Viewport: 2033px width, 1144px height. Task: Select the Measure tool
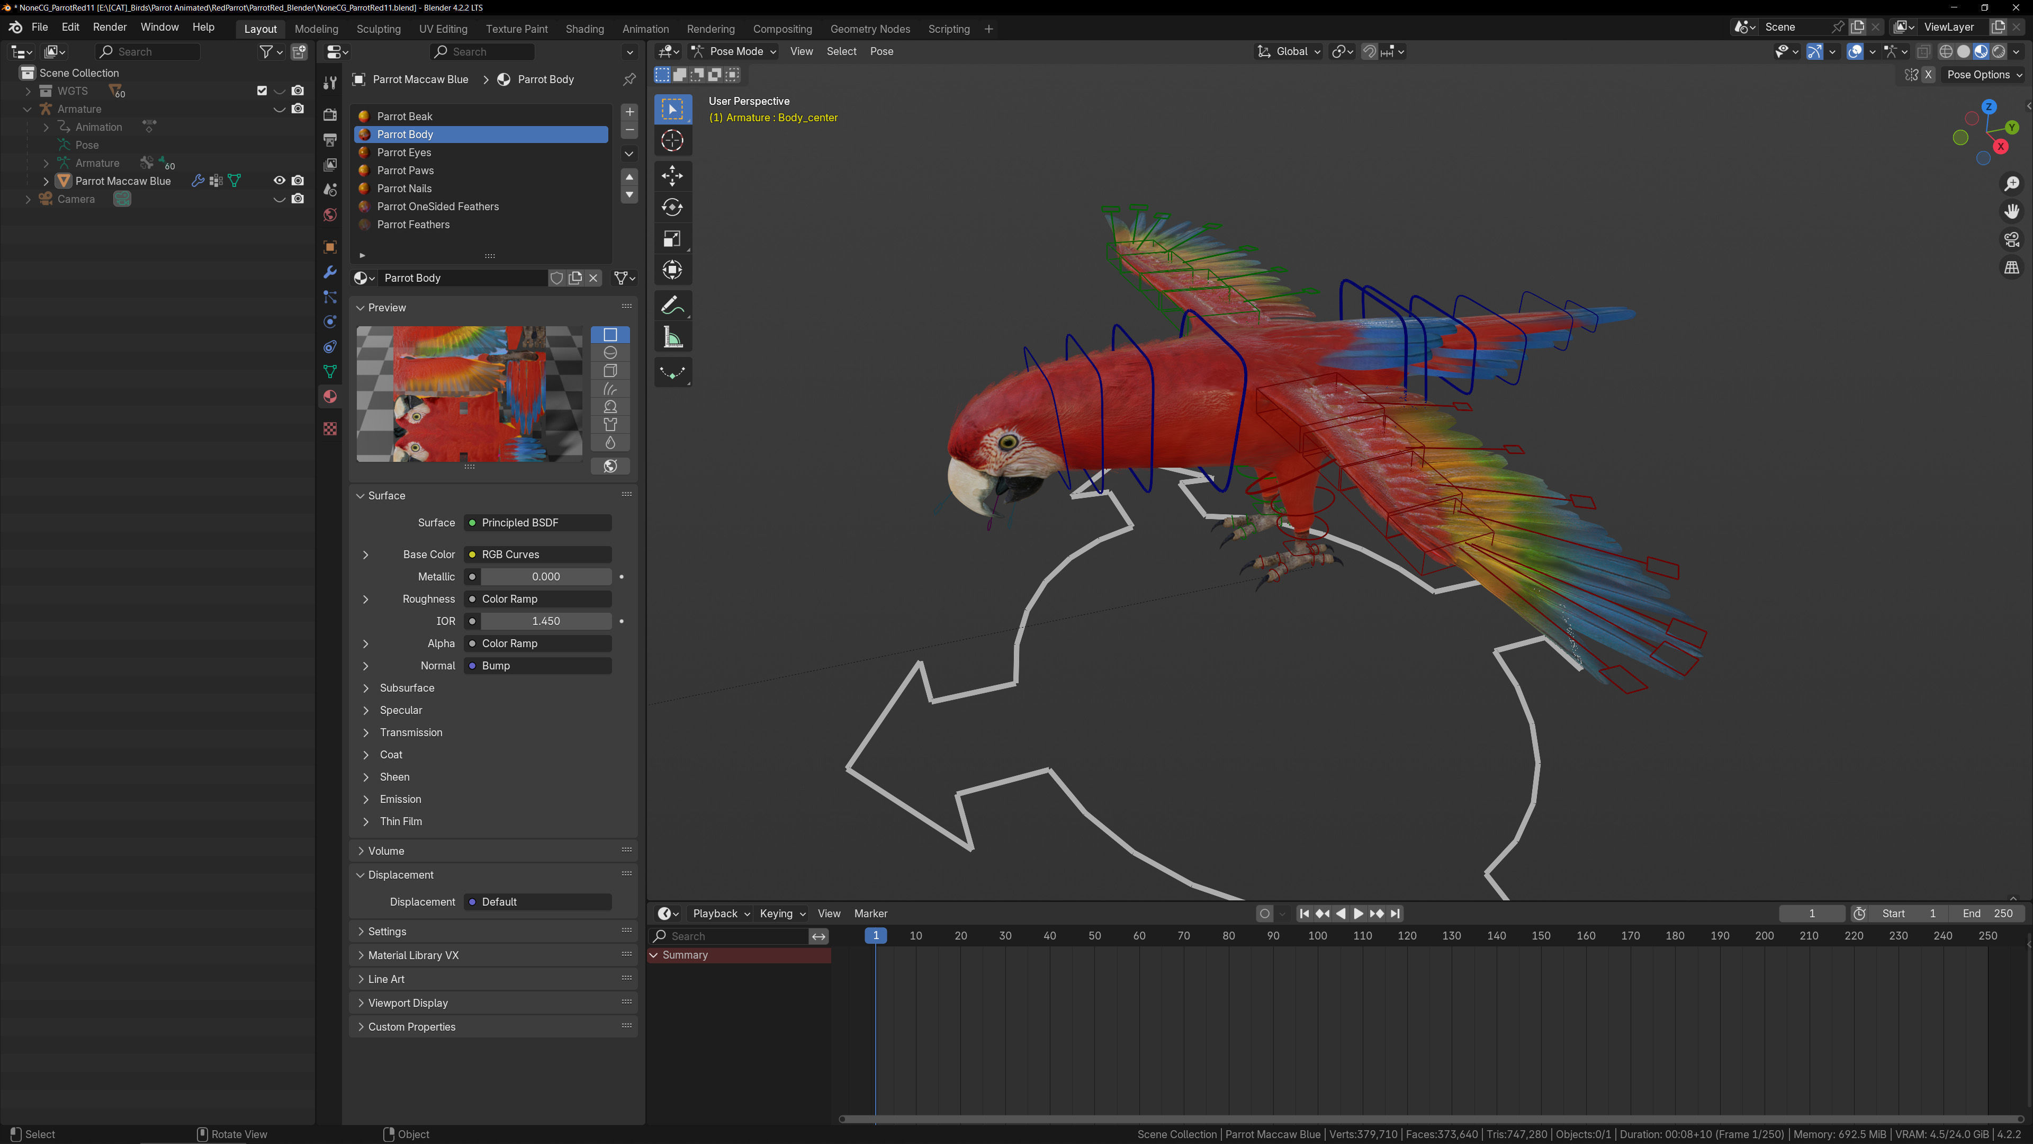coord(672,338)
